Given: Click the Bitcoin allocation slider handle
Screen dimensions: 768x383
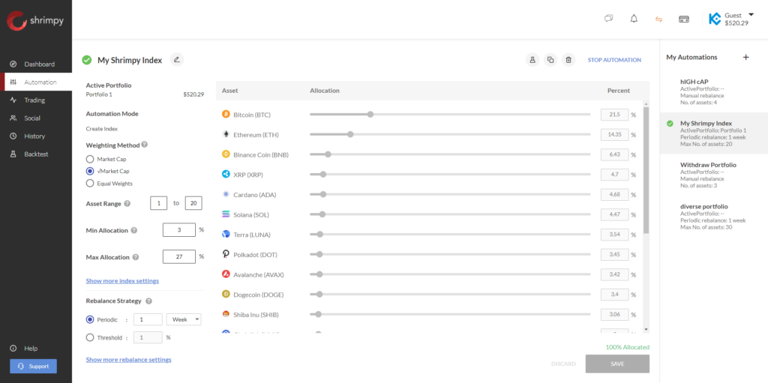Looking at the screenshot, I should pos(370,115).
